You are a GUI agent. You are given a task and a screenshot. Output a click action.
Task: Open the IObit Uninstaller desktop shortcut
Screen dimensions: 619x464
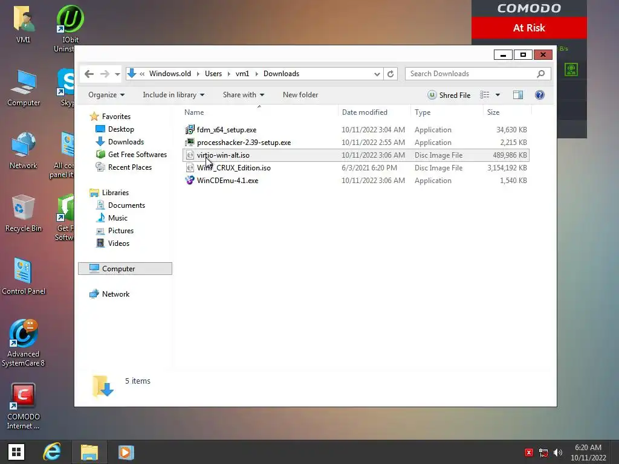click(69, 28)
